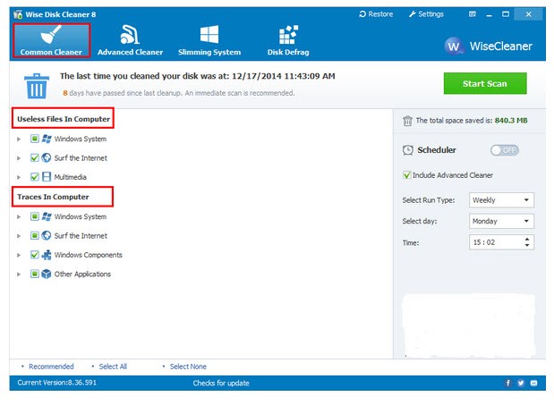Click the Useless Files In Computer heading
Screen dimensions: 554x405
pos(64,119)
